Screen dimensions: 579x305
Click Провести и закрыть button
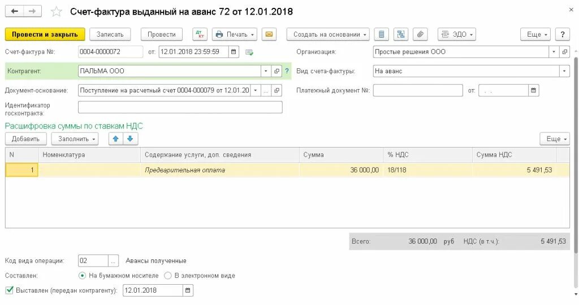[x=45, y=34]
